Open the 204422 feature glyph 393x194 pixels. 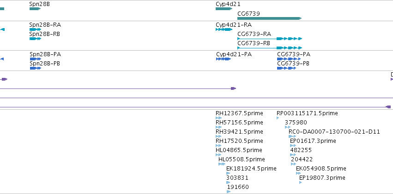(x=293, y=164)
